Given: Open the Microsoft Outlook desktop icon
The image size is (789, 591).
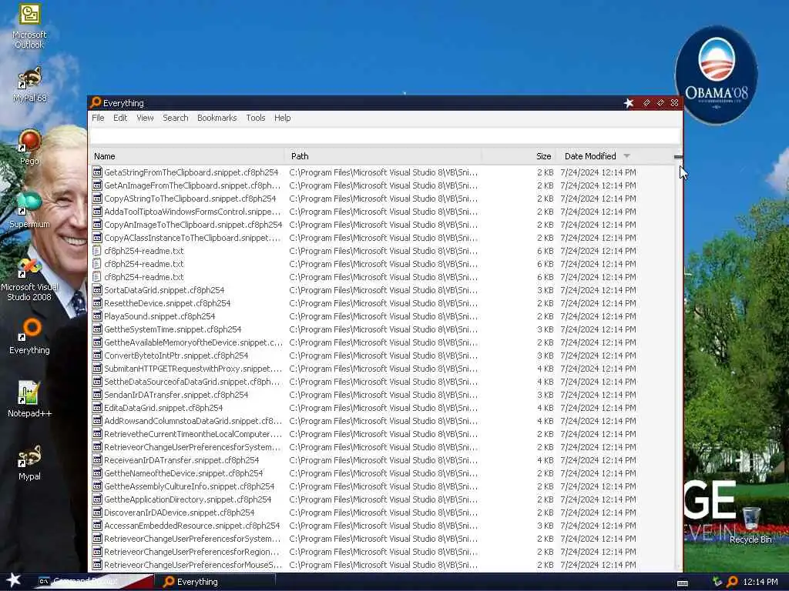Looking at the screenshot, I should (x=29, y=26).
